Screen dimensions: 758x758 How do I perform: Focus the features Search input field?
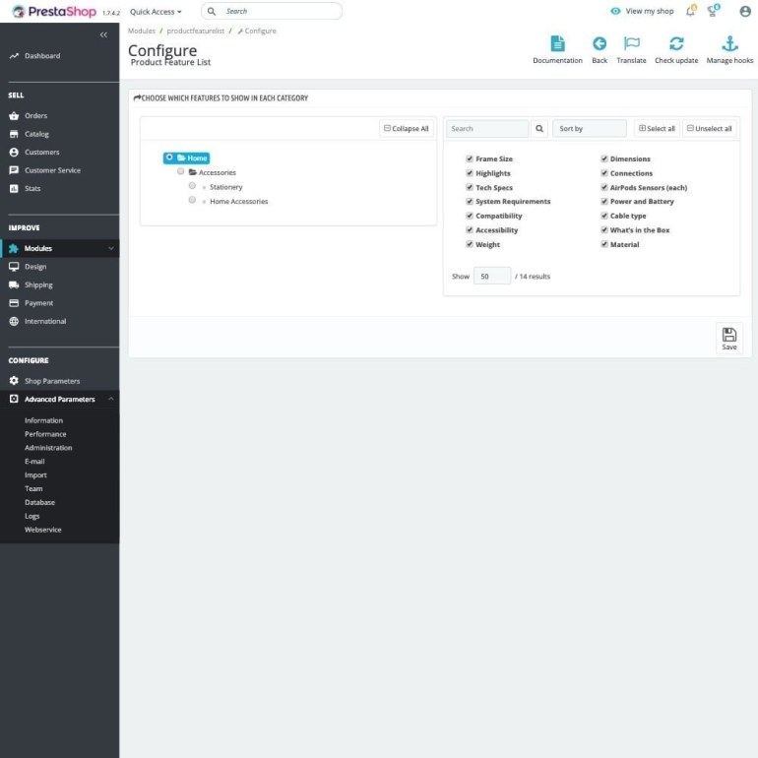click(487, 129)
